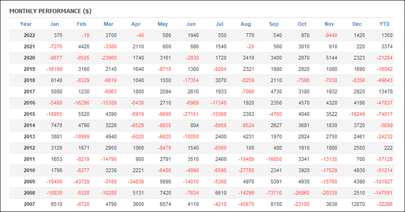Click the 2022 YTD value 1350
Image resolution: width=405 pixels, height=212 pixels.
(387, 36)
